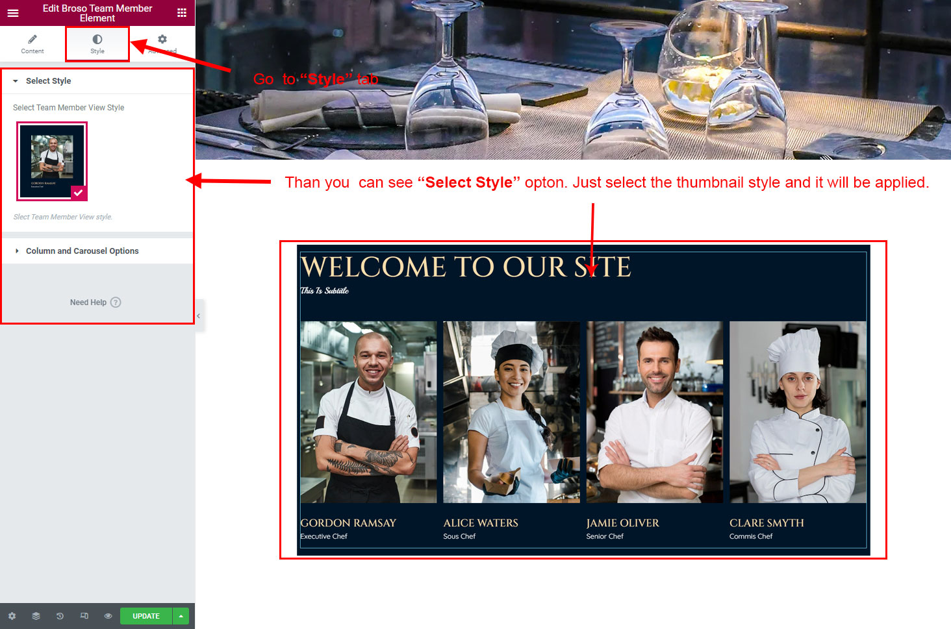This screenshot has height=629, width=951.
Task: Open the Navigator layers icon
Action: coord(36,616)
